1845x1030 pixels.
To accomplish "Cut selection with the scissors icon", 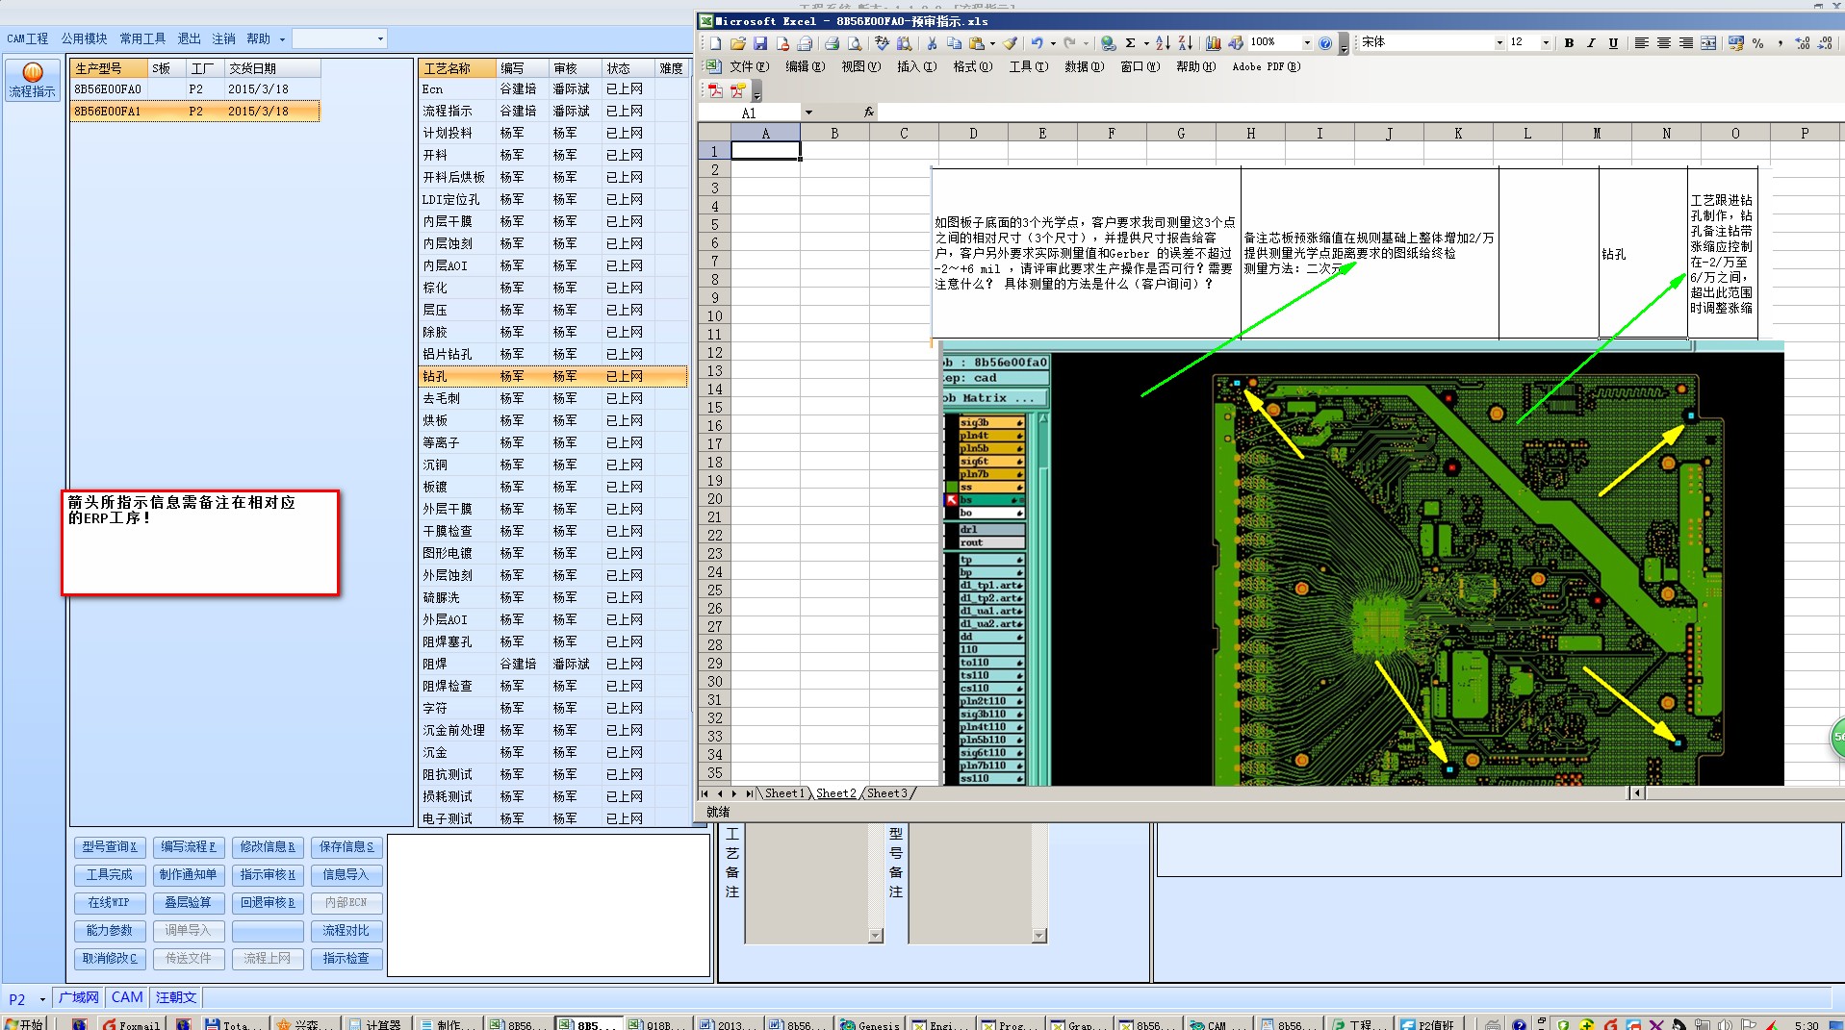I will [x=932, y=43].
